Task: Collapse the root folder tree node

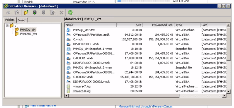Action: tap(7, 25)
